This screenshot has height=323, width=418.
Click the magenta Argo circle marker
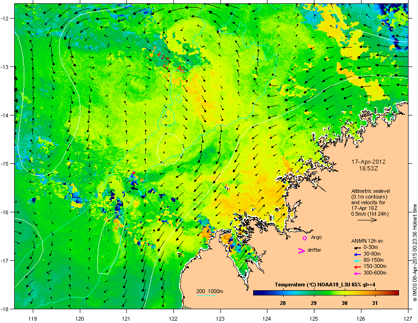[x=304, y=238]
